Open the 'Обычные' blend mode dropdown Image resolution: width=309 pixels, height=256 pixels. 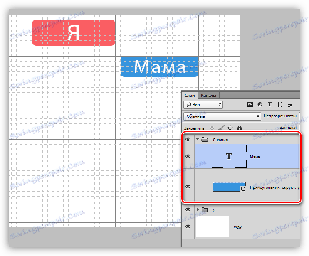222,116
